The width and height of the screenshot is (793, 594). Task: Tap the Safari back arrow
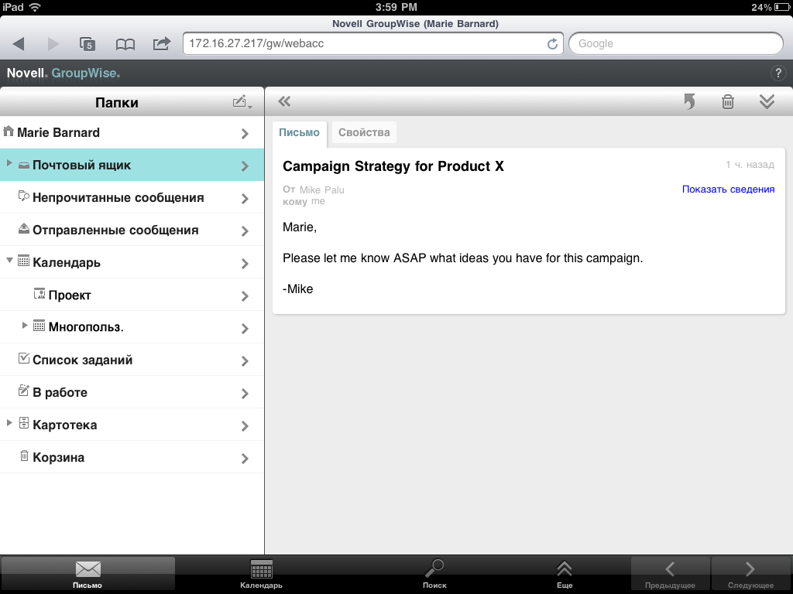click(x=19, y=44)
